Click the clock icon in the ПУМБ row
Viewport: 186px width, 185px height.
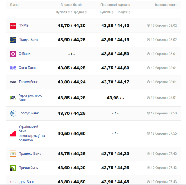tap(148, 26)
